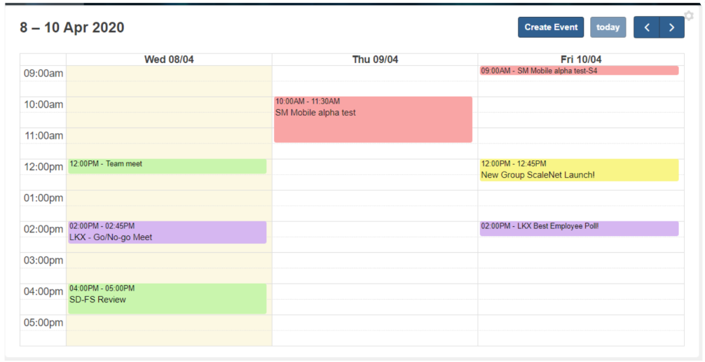Click the 03:00pm slot on Friday
This screenshot has width=705, height=362.
[581, 260]
